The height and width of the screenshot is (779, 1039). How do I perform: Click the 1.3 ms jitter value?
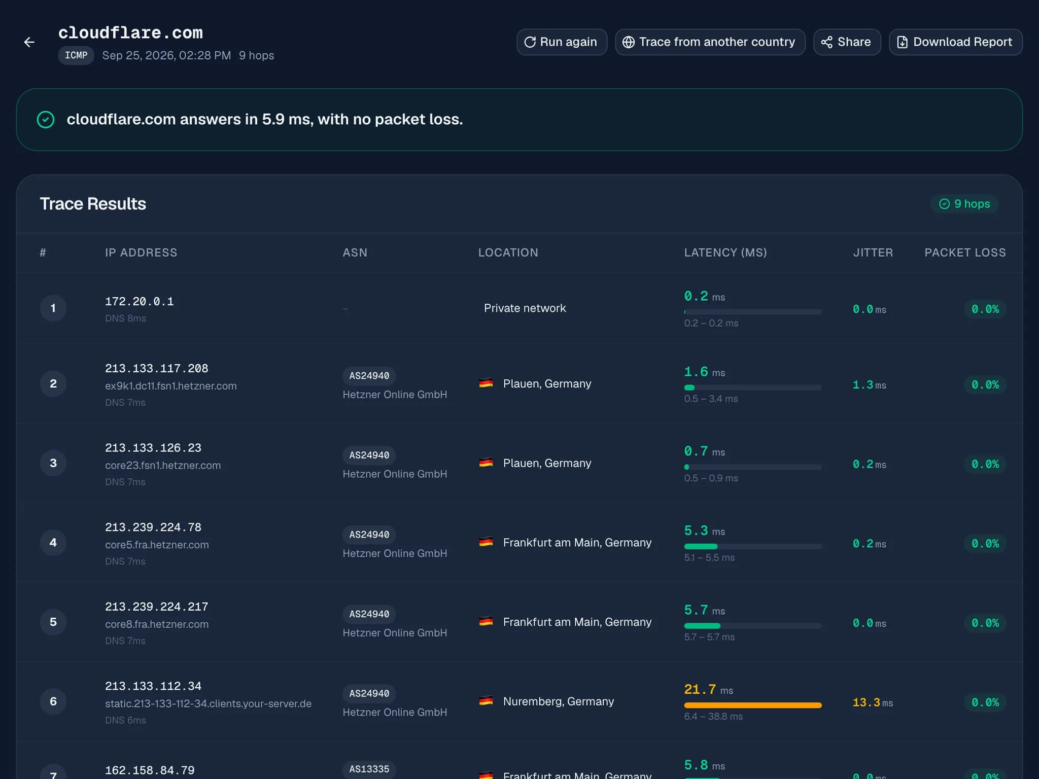(870, 385)
